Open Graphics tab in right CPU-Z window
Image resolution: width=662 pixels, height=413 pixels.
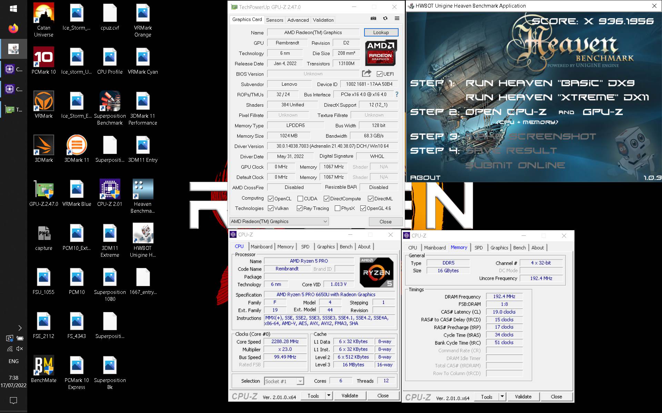point(499,247)
